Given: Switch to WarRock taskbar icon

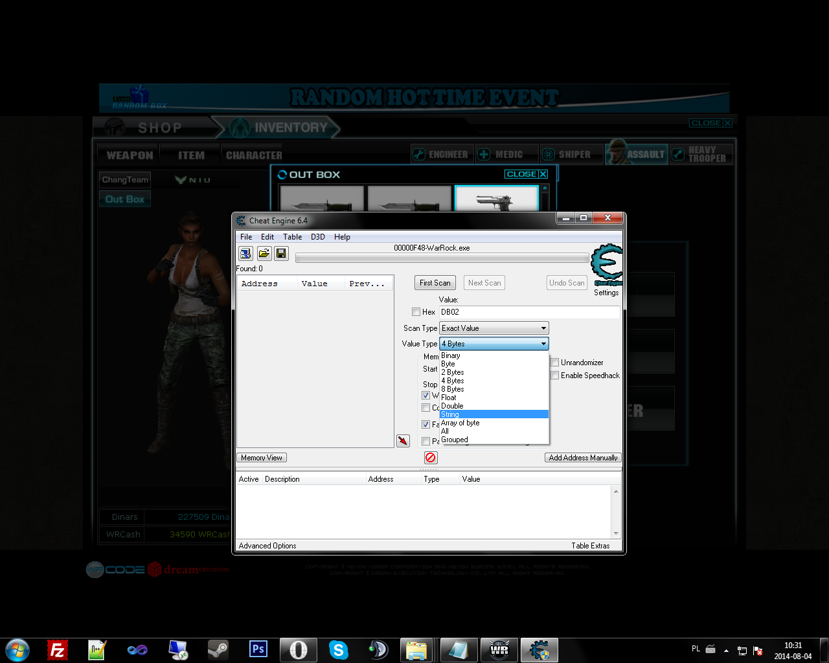Looking at the screenshot, I should pos(499,649).
